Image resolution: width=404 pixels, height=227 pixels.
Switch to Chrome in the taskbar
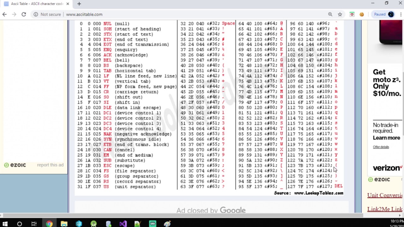49,224
